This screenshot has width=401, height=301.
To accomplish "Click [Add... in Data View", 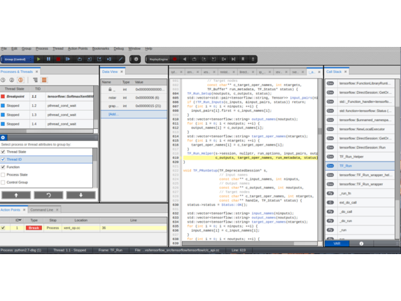I will (x=114, y=114).
